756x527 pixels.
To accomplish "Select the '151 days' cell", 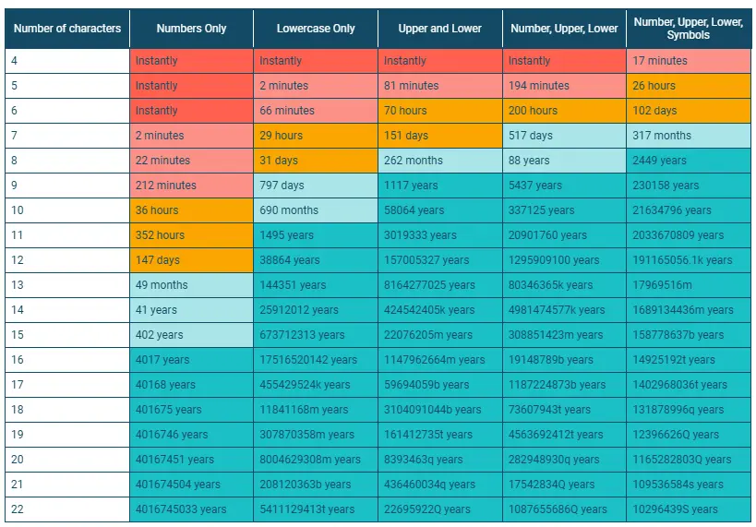I will 440,136.
